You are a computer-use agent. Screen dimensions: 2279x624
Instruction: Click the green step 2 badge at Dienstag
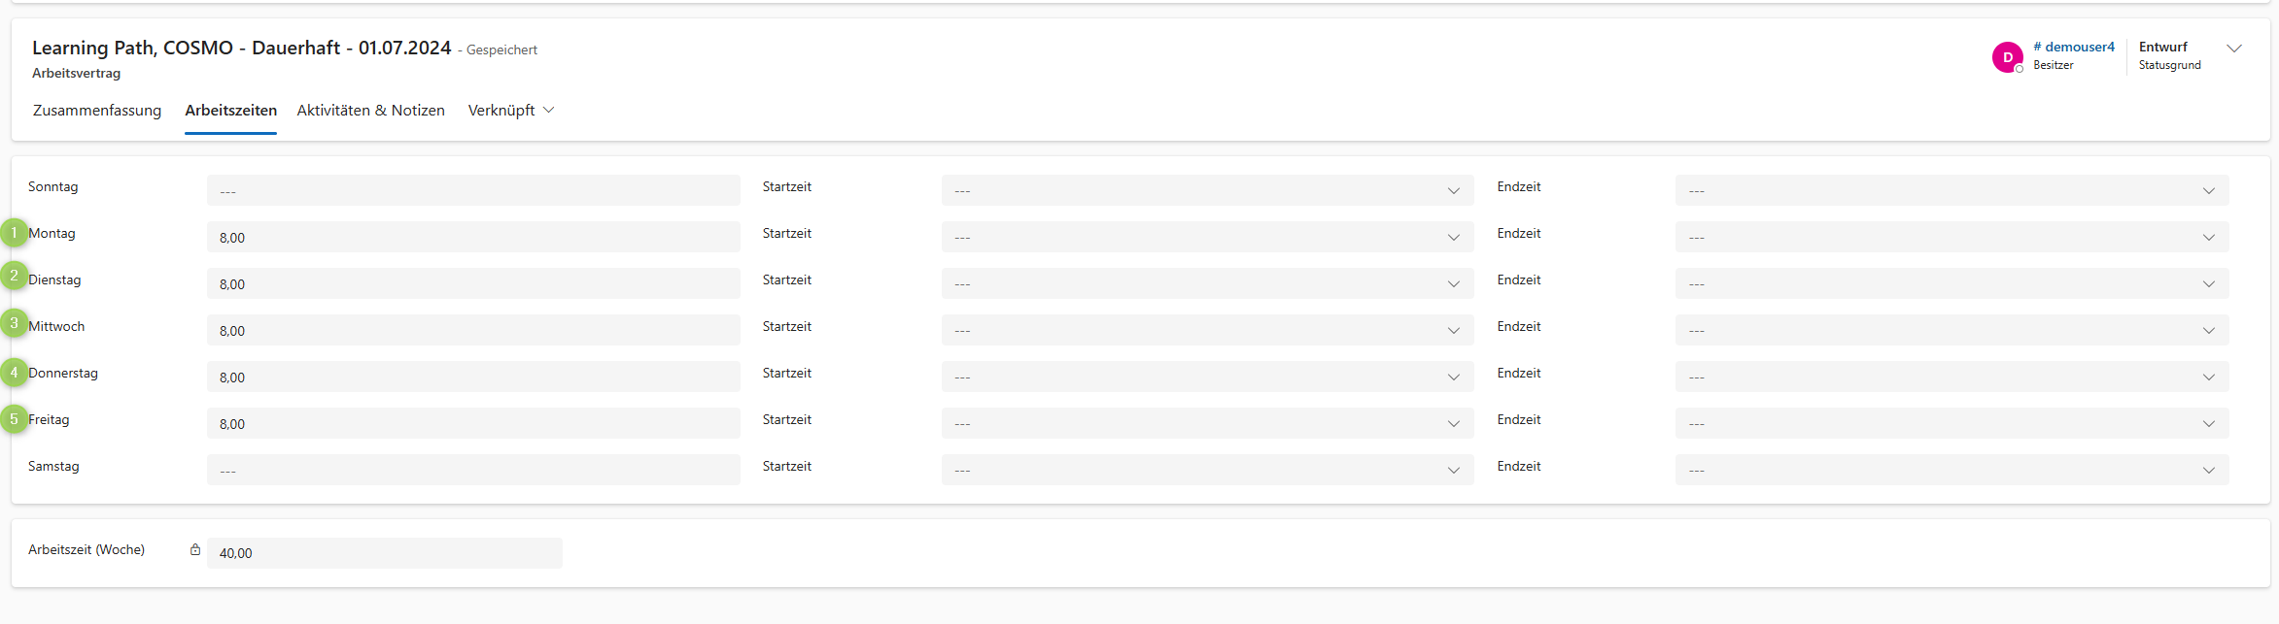[15, 277]
